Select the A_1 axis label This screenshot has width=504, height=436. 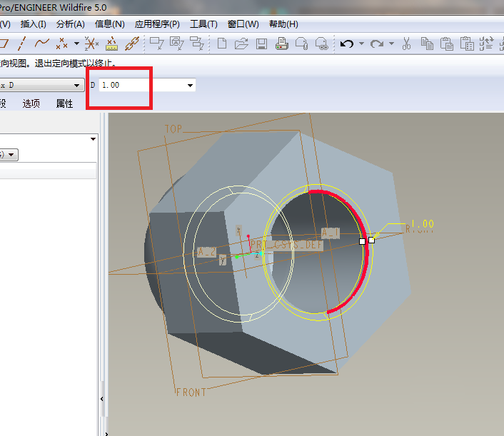(x=331, y=233)
